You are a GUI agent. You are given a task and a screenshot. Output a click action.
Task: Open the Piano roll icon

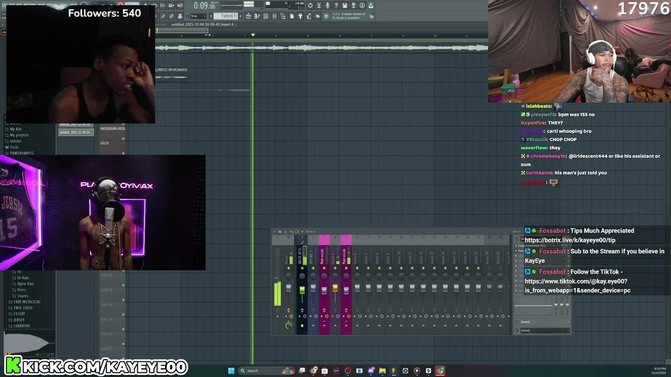click(257, 16)
